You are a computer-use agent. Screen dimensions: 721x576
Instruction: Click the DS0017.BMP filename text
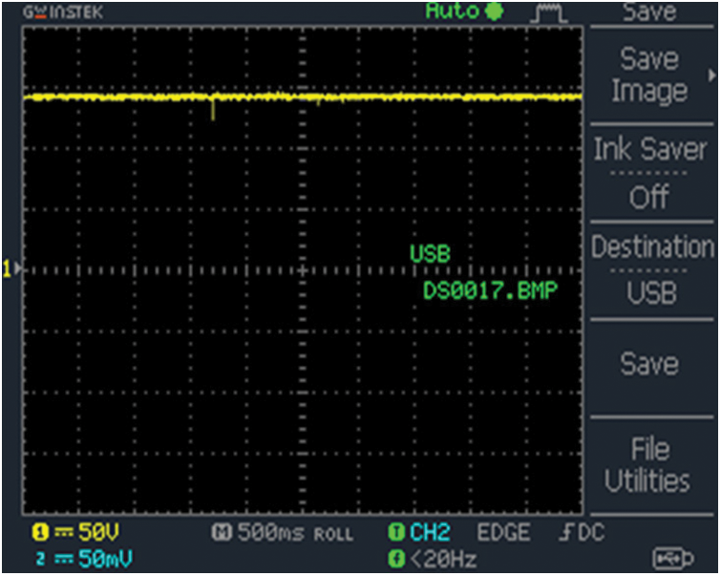point(491,289)
